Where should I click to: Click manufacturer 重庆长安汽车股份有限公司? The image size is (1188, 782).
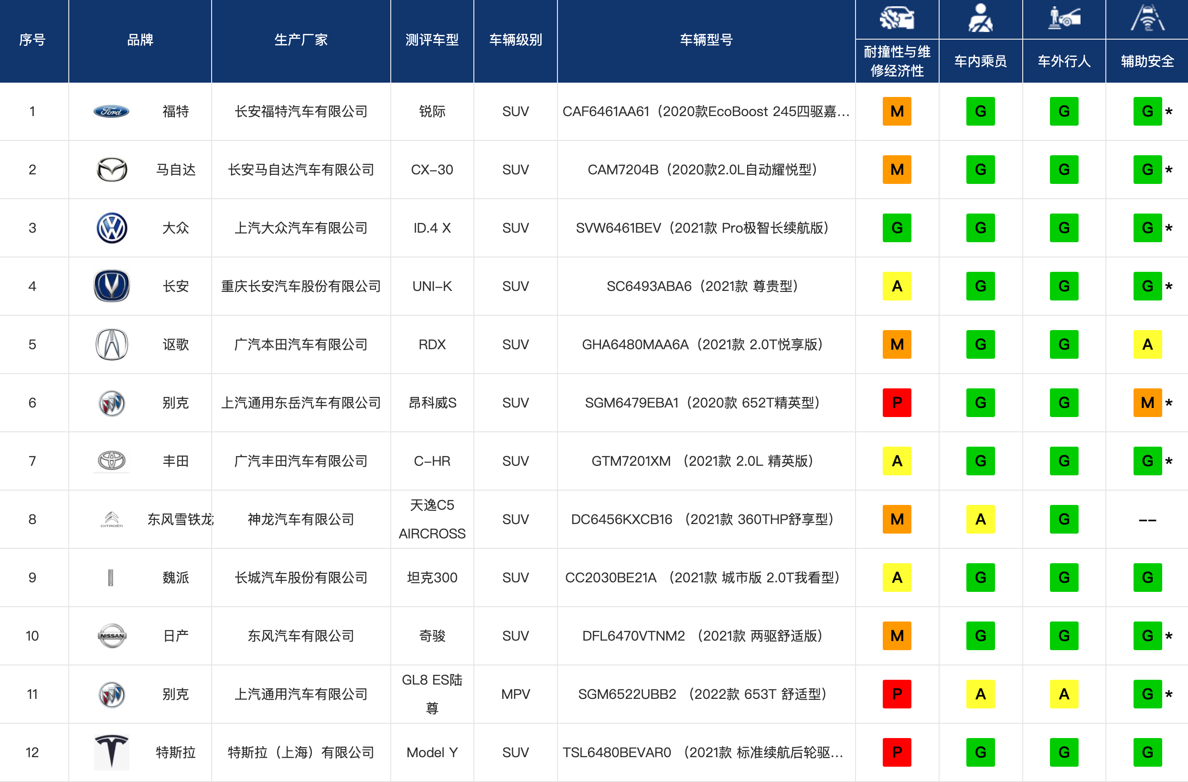point(301,286)
